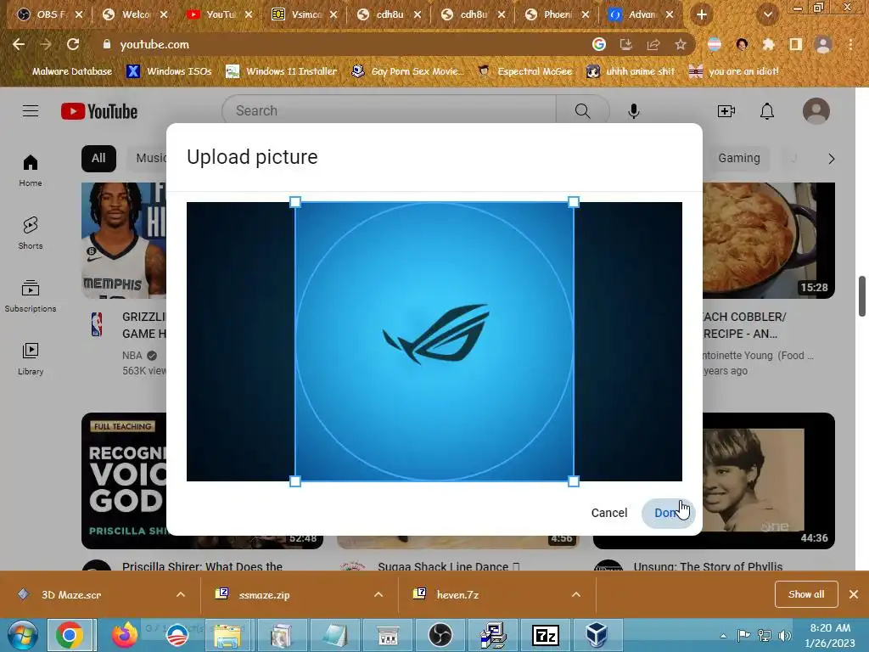This screenshot has width=869, height=652.
Task: Select the top-left crop handle
Action: [x=295, y=202]
